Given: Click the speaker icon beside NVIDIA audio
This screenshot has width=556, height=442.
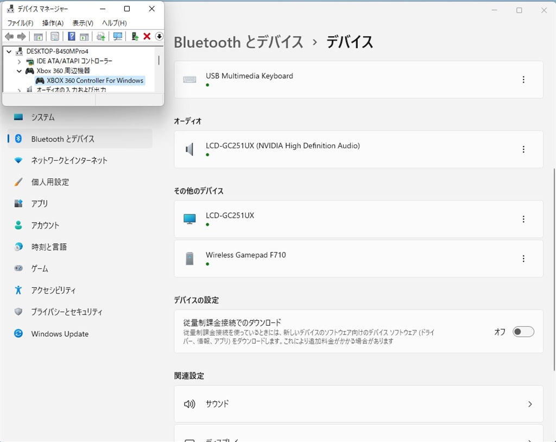Looking at the screenshot, I should click(x=189, y=149).
